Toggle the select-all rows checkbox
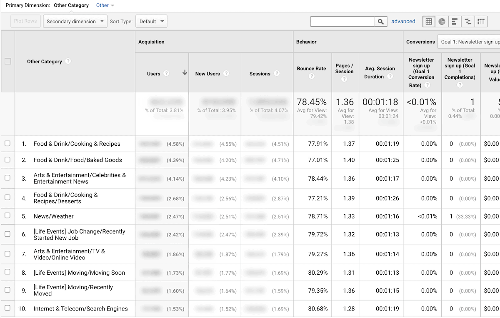Viewport: 500px width, 318px height. (x=7, y=61)
